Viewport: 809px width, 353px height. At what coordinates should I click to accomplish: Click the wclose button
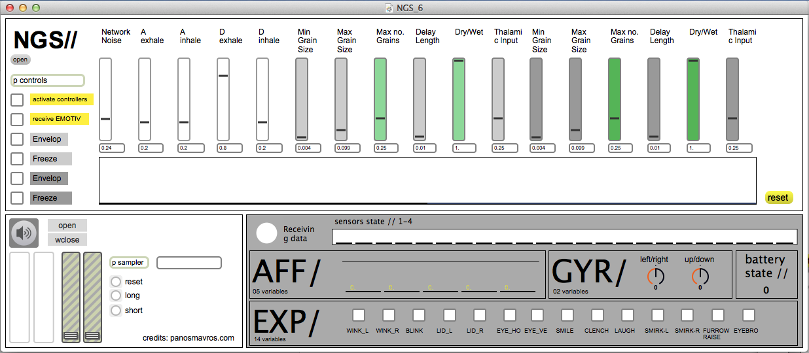pos(67,240)
